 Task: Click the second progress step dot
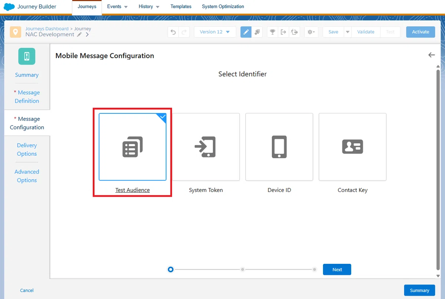(243, 269)
